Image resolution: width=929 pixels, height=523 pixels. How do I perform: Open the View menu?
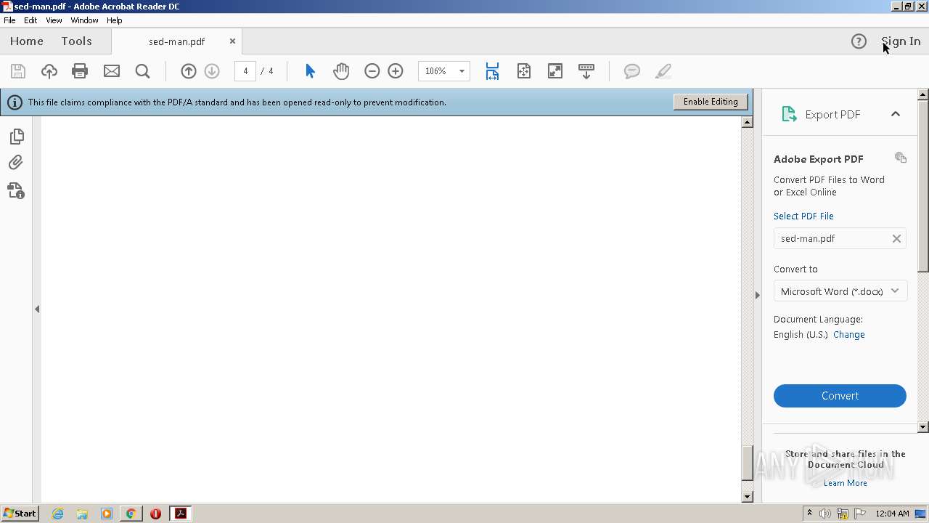54,20
